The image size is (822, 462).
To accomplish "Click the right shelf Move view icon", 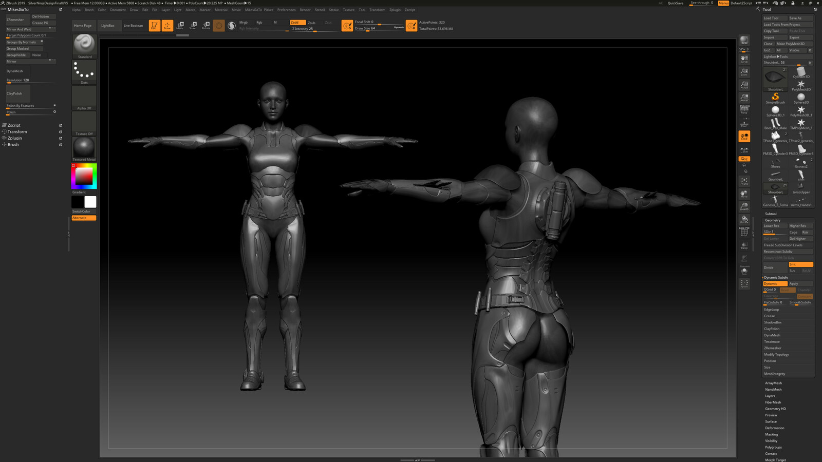I will click(x=744, y=194).
